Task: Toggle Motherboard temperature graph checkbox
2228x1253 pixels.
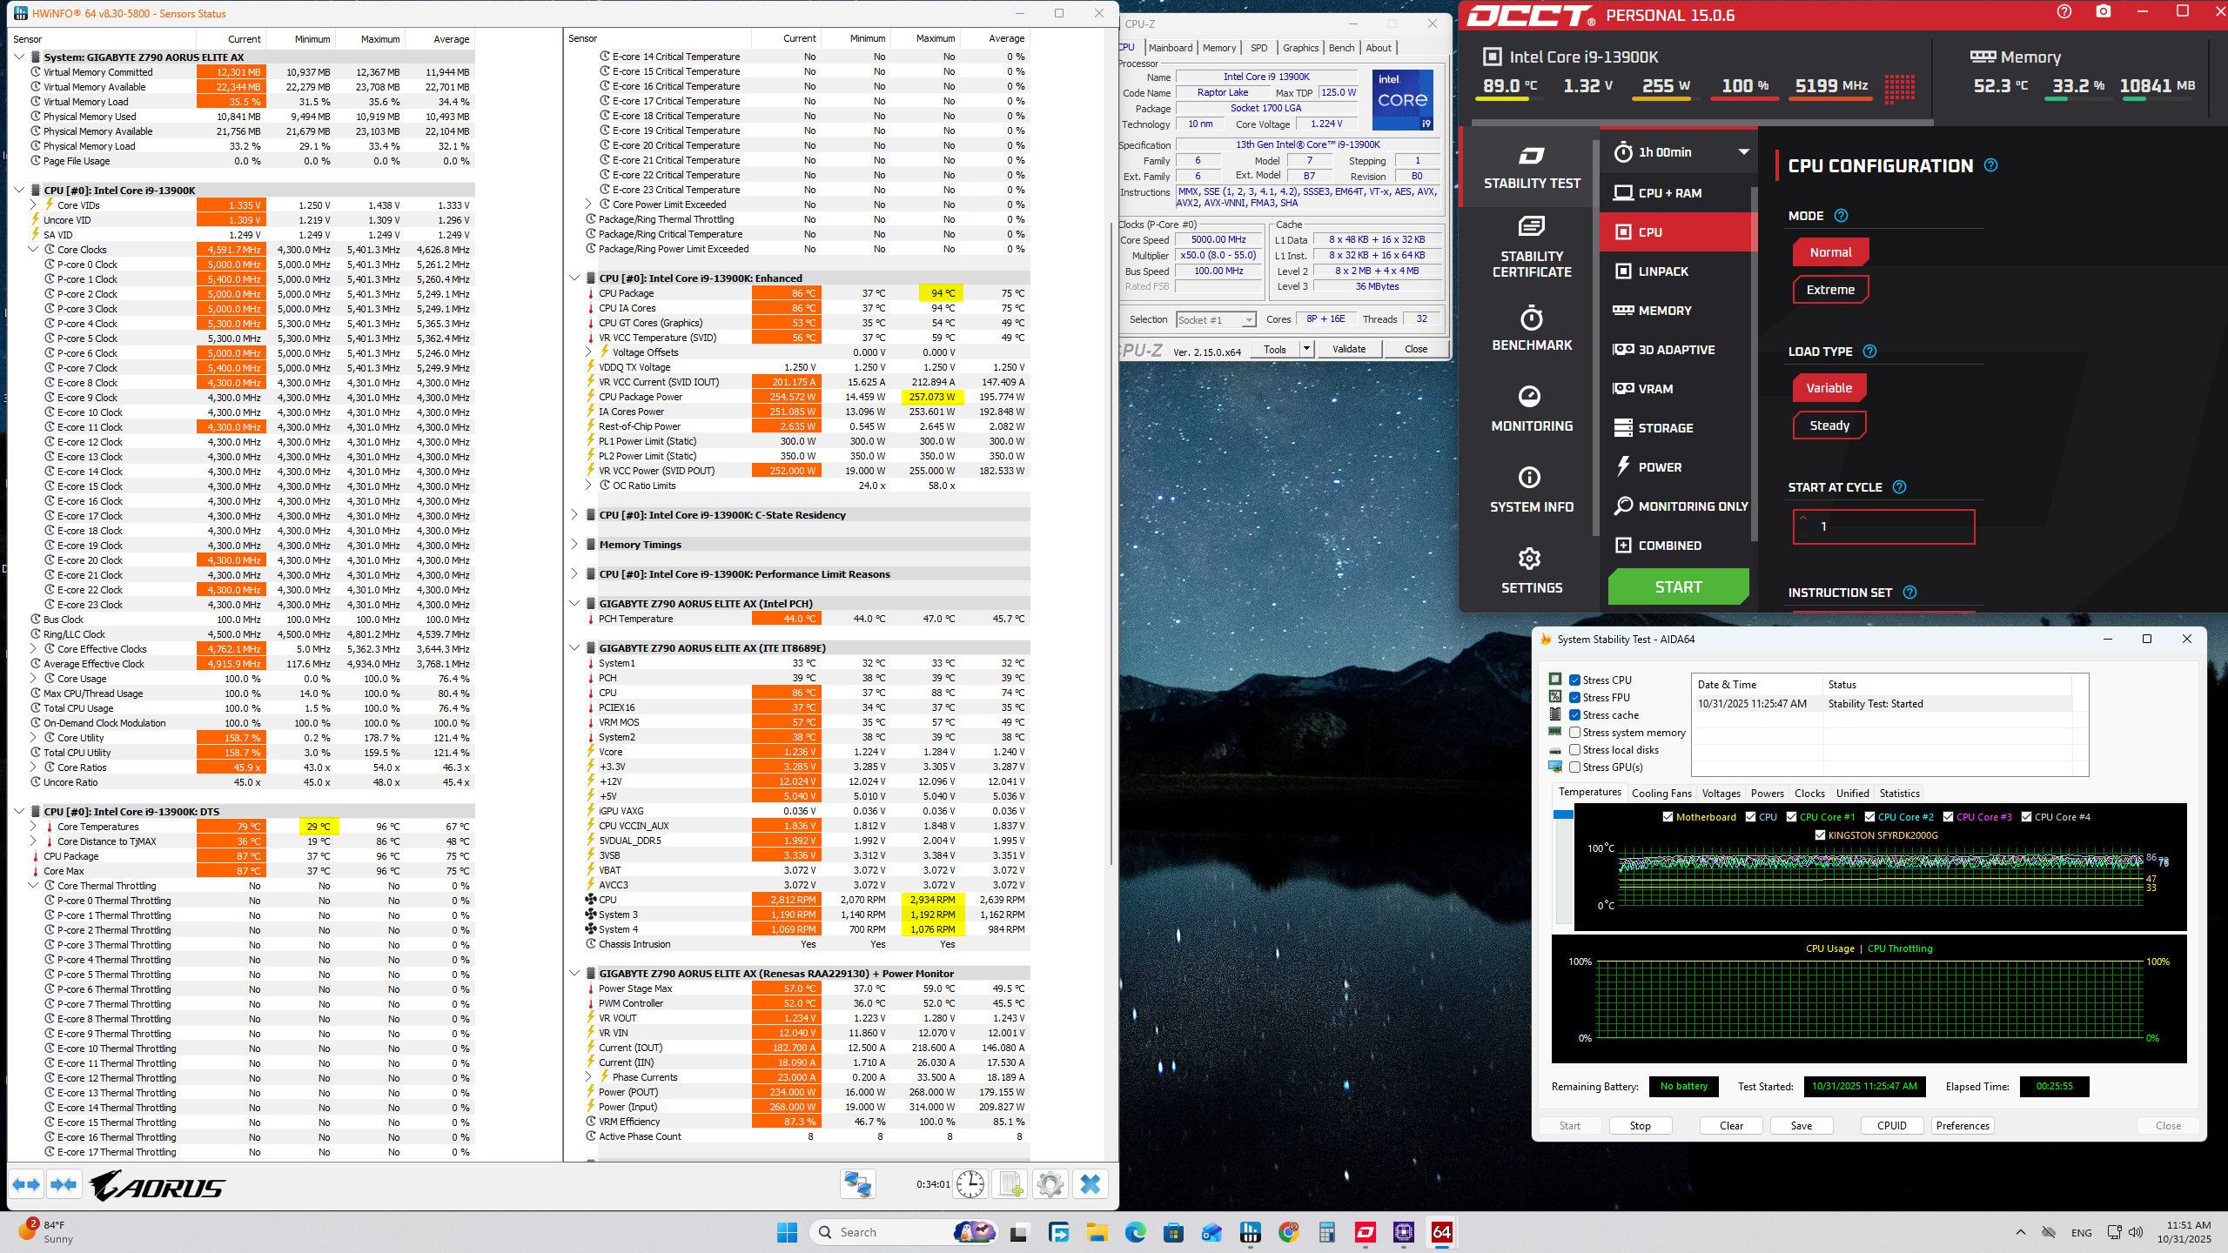Action: pos(1668,817)
